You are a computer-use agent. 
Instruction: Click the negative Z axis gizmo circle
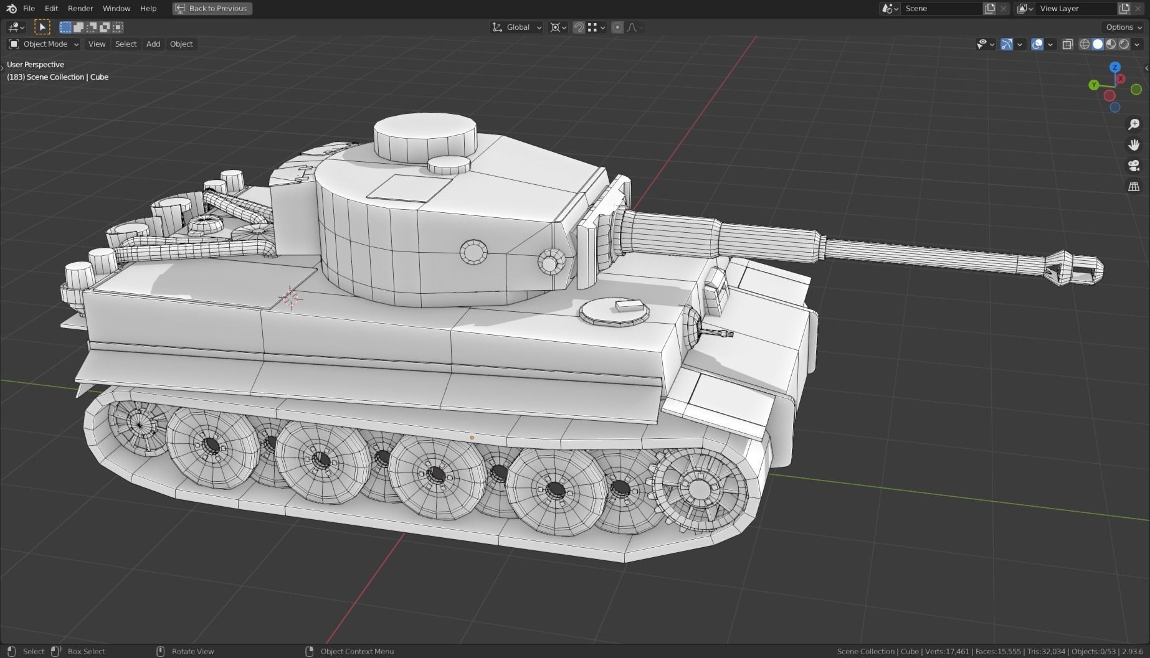[1115, 107]
